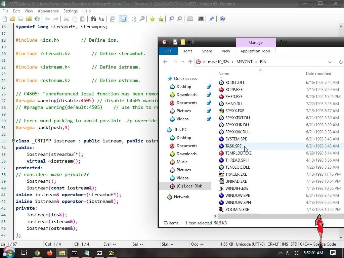Open file history in Notepad3 toolbar
Screen dimensions: 344x258
[x=37, y=19]
